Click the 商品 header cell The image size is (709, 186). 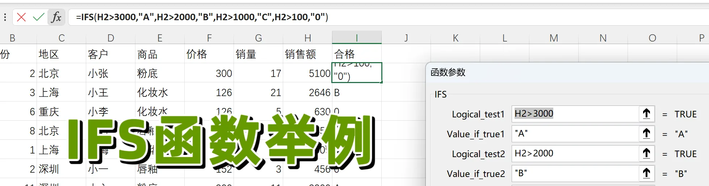(160, 54)
